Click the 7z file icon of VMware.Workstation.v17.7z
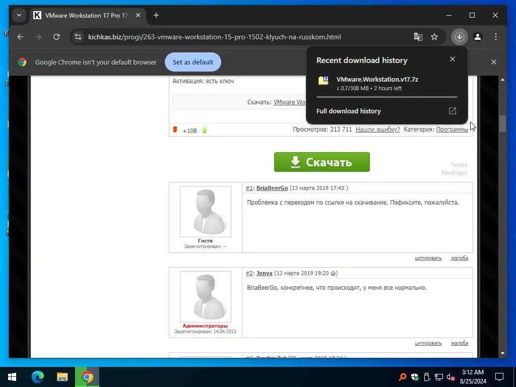 click(x=323, y=80)
